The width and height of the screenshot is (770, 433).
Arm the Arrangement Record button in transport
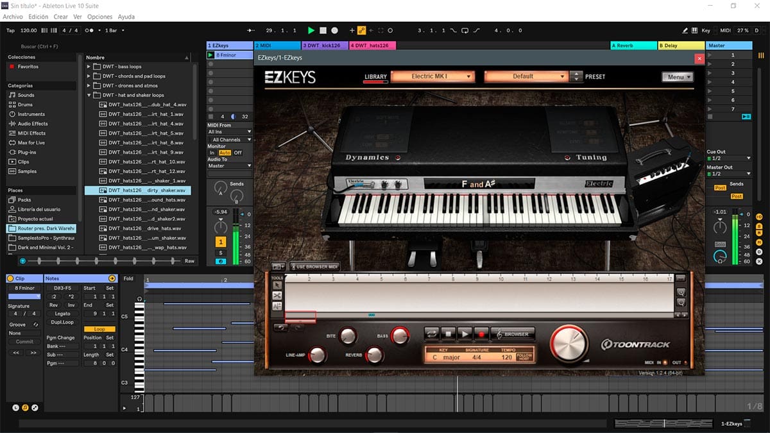[334, 30]
